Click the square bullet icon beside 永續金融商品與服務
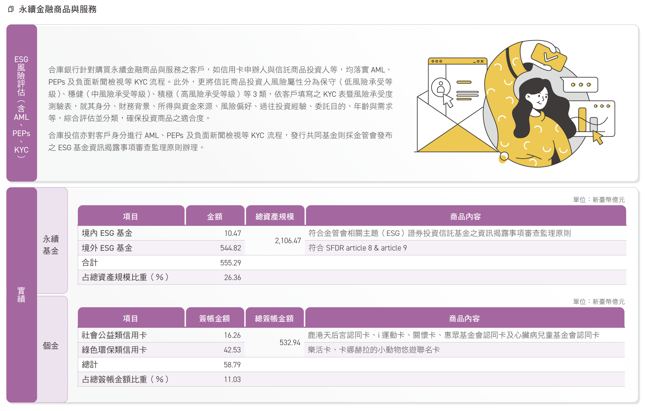 (x=11, y=9)
